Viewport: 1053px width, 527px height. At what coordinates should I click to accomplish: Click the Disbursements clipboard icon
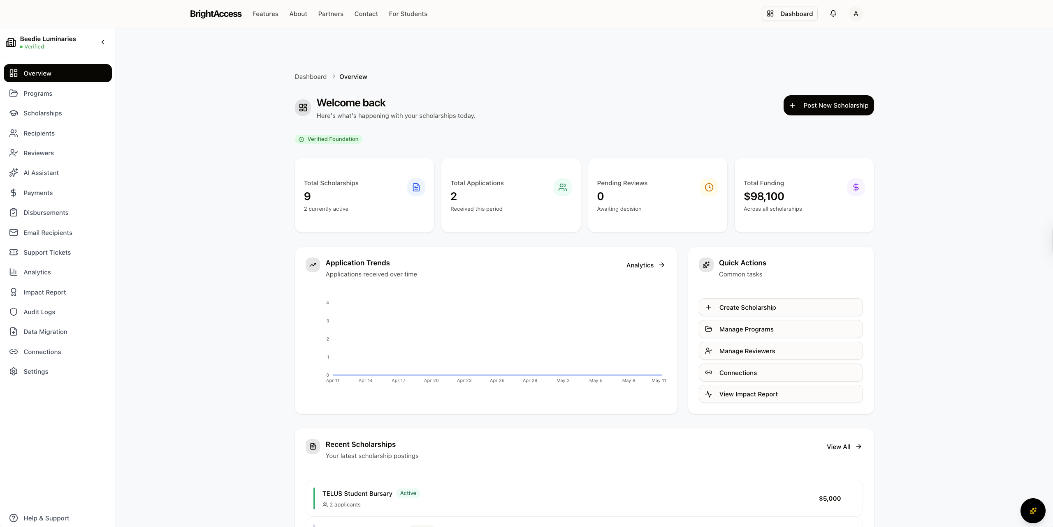14,212
